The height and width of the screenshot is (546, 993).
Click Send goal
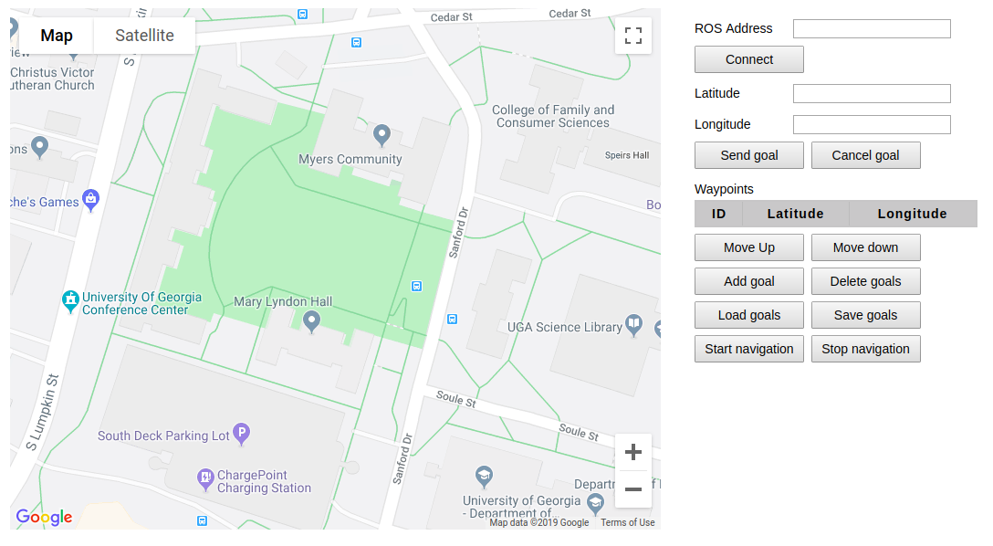point(749,156)
